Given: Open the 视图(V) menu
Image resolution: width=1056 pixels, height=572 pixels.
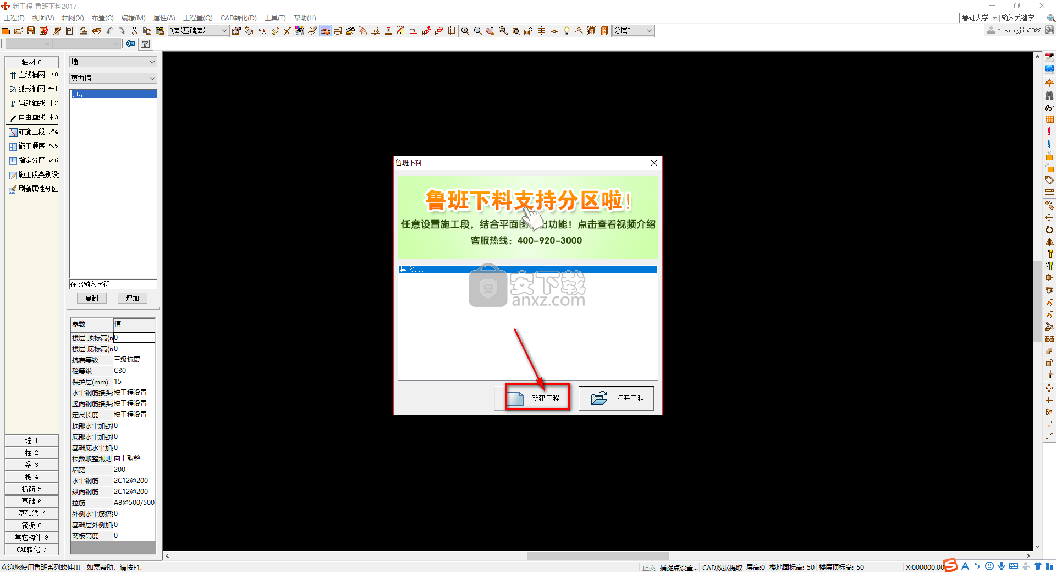Looking at the screenshot, I should pyautogui.click(x=43, y=18).
